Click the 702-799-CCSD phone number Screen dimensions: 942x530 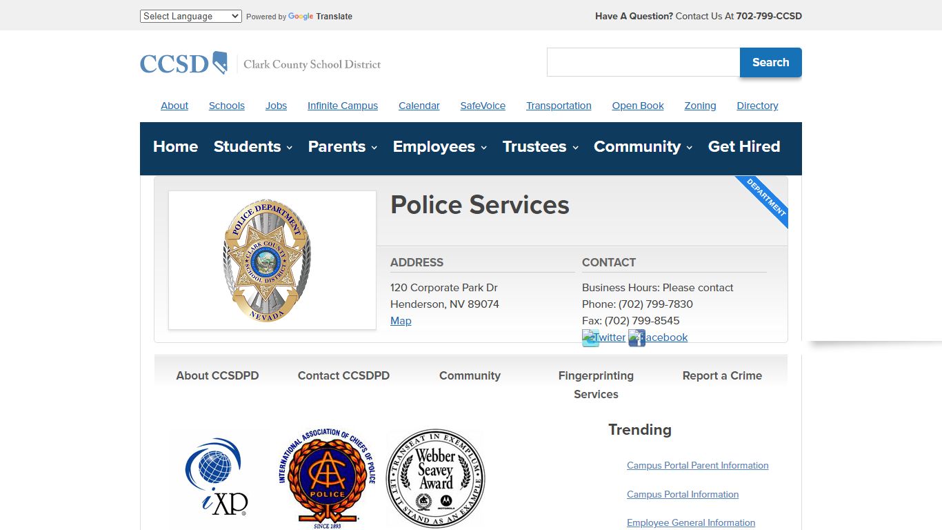769,16
